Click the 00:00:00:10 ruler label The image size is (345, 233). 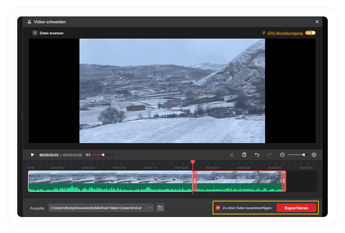click(x=57, y=167)
